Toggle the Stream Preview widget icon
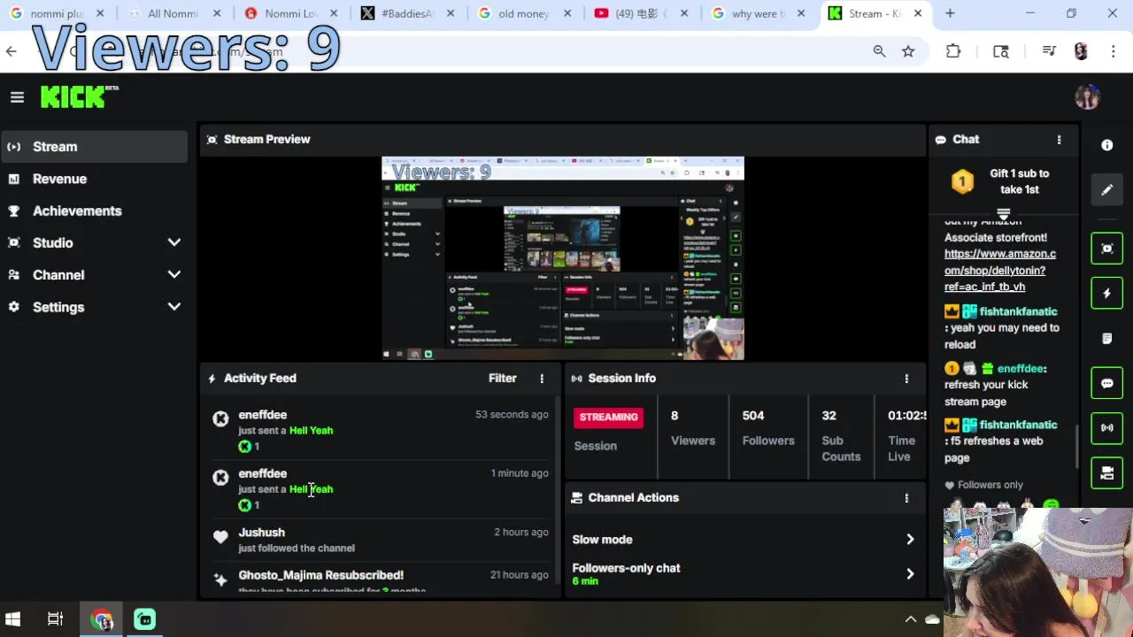Image resolution: width=1133 pixels, height=637 pixels. tap(1106, 249)
